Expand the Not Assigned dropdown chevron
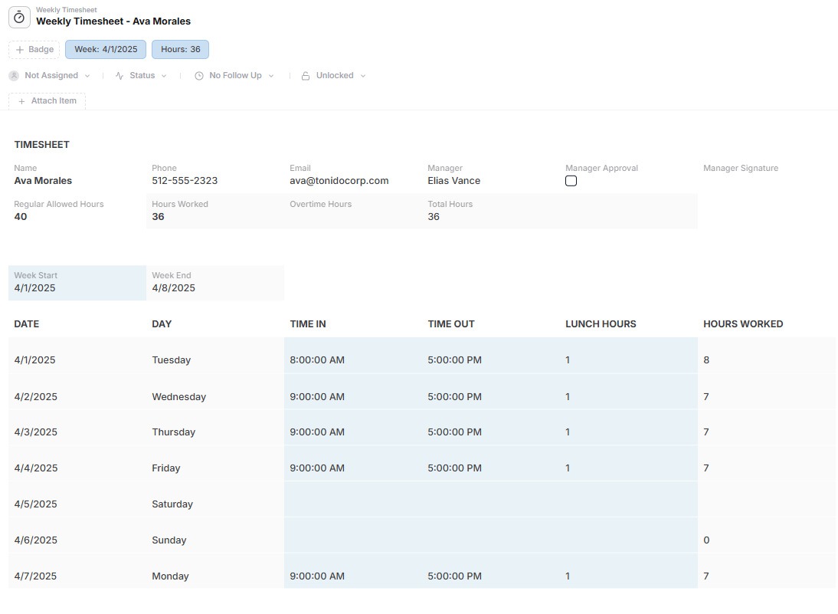 tap(87, 76)
